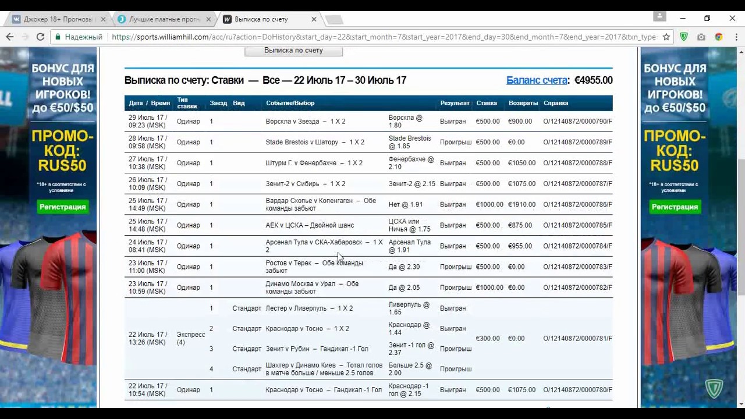Click reference O/12140872/0000786/F
Image resolution: width=745 pixels, height=419 pixels.
pyautogui.click(x=577, y=205)
